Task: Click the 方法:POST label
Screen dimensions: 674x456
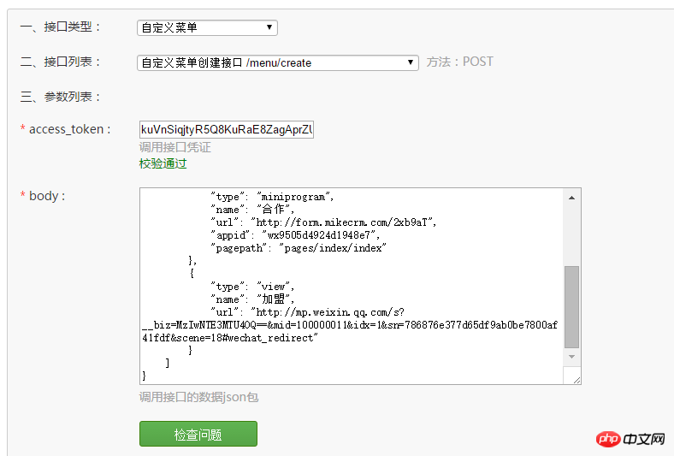Action: pos(459,62)
